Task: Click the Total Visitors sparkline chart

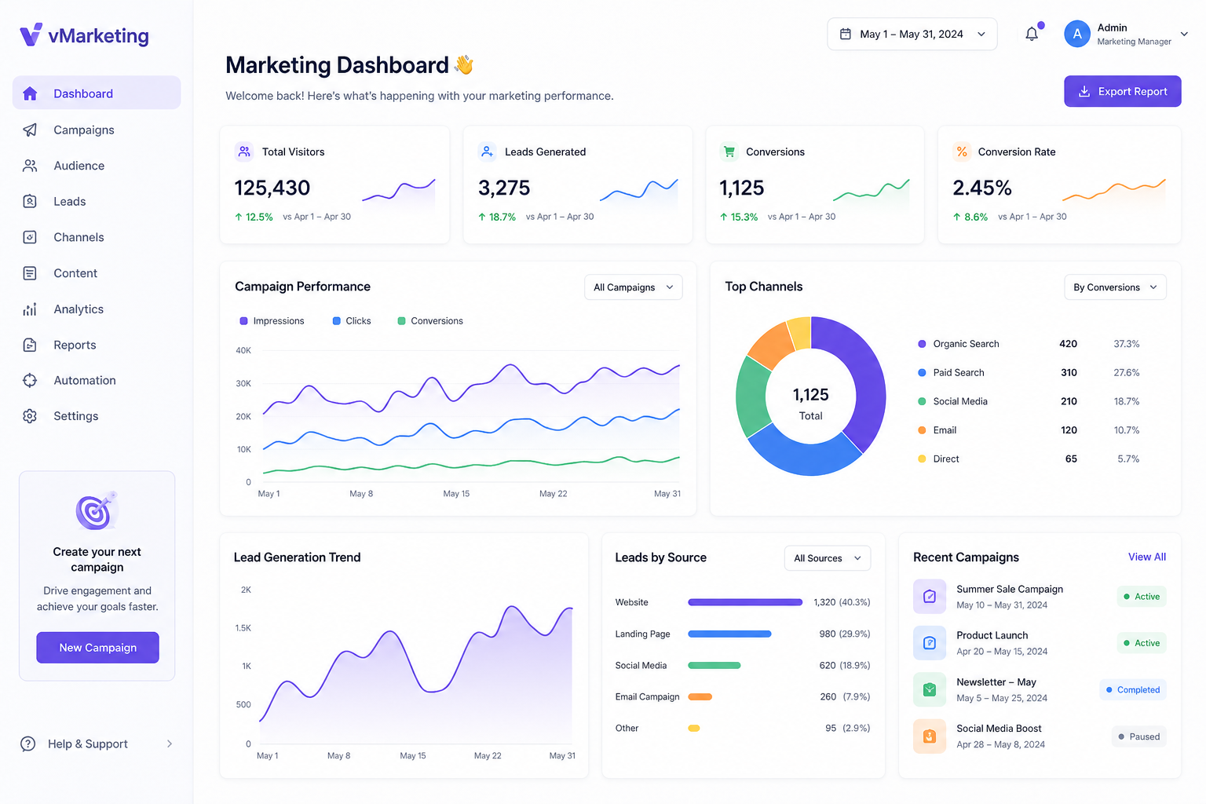Action: [398, 193]
